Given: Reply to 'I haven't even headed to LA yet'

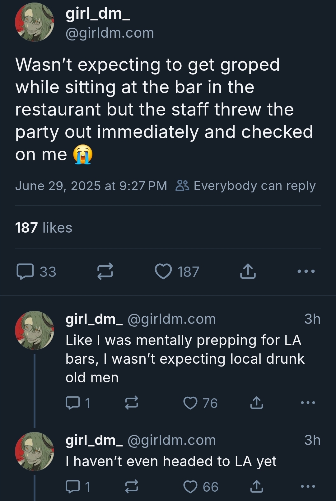Looking at the screenshot, I should point(72,486).
